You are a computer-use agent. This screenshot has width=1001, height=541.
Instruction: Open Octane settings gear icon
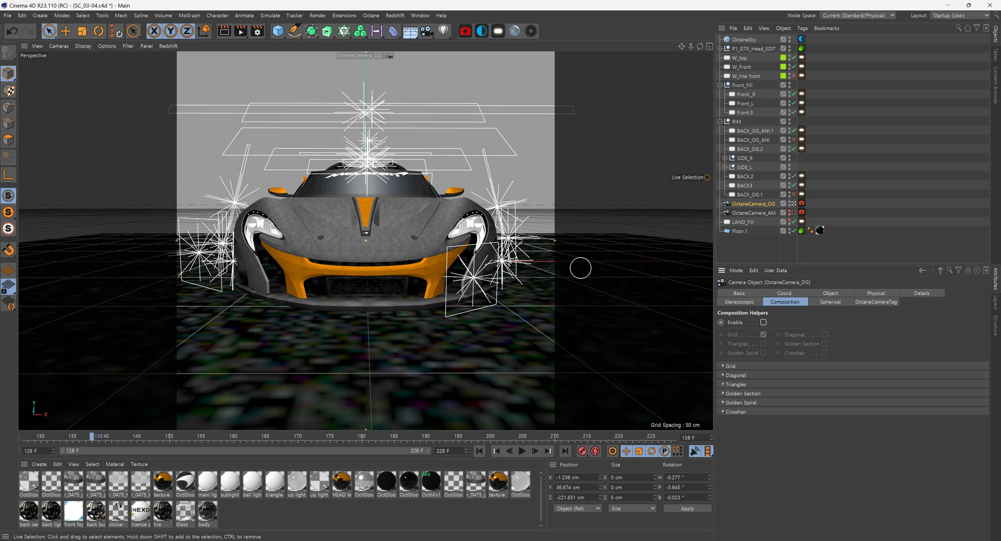coord(531,31)
